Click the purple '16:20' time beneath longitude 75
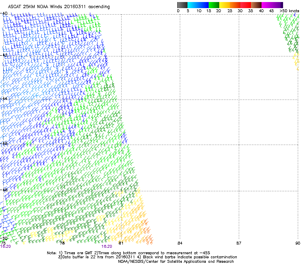301x264 pixels. point(6,247)
